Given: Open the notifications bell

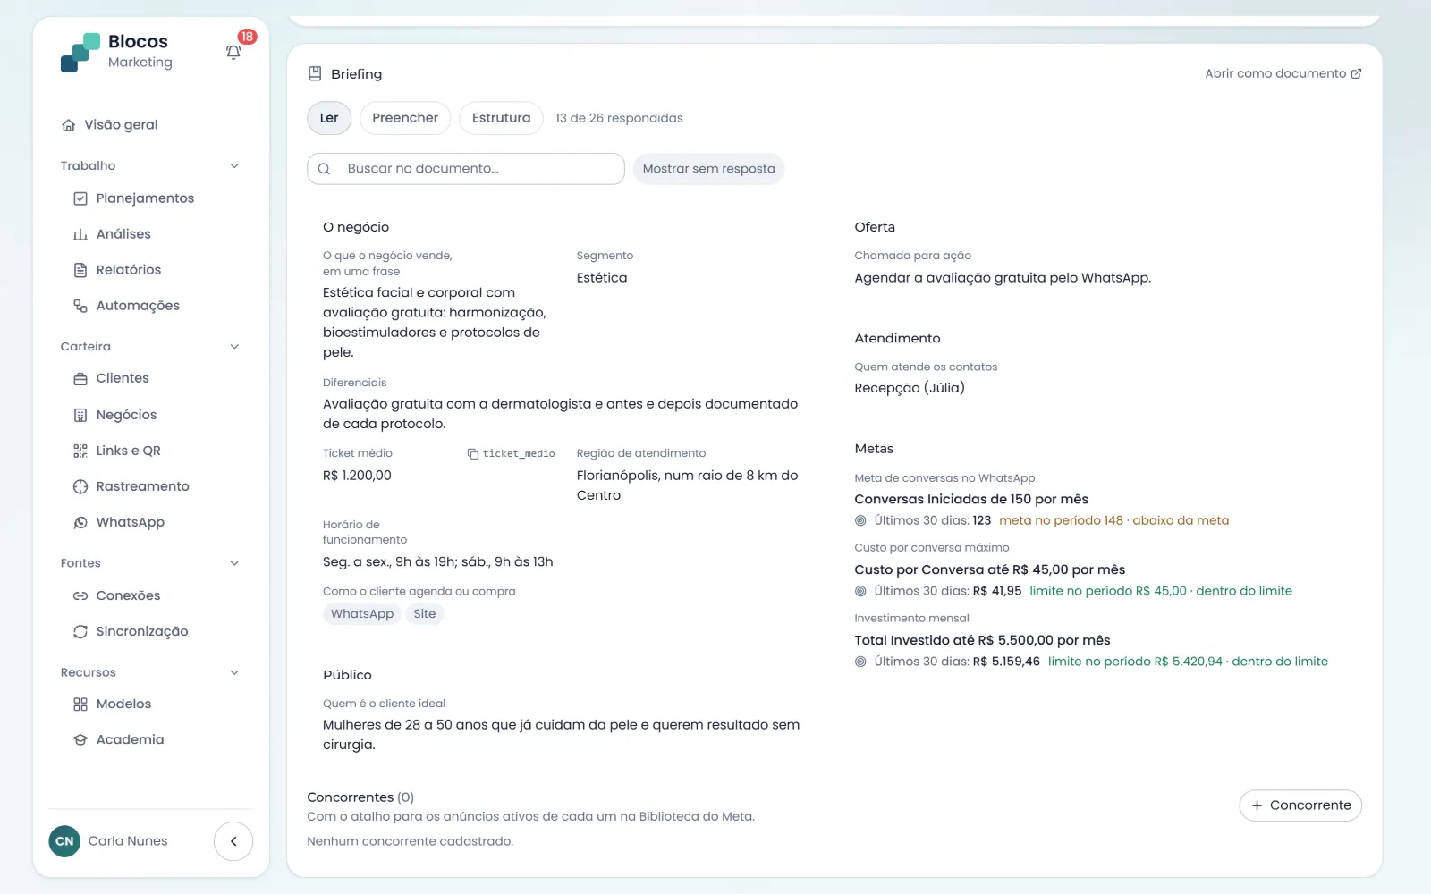Looking at the screenshot, I should (233, 52).
